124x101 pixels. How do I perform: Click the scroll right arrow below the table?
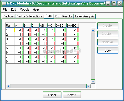pos(88,86)
